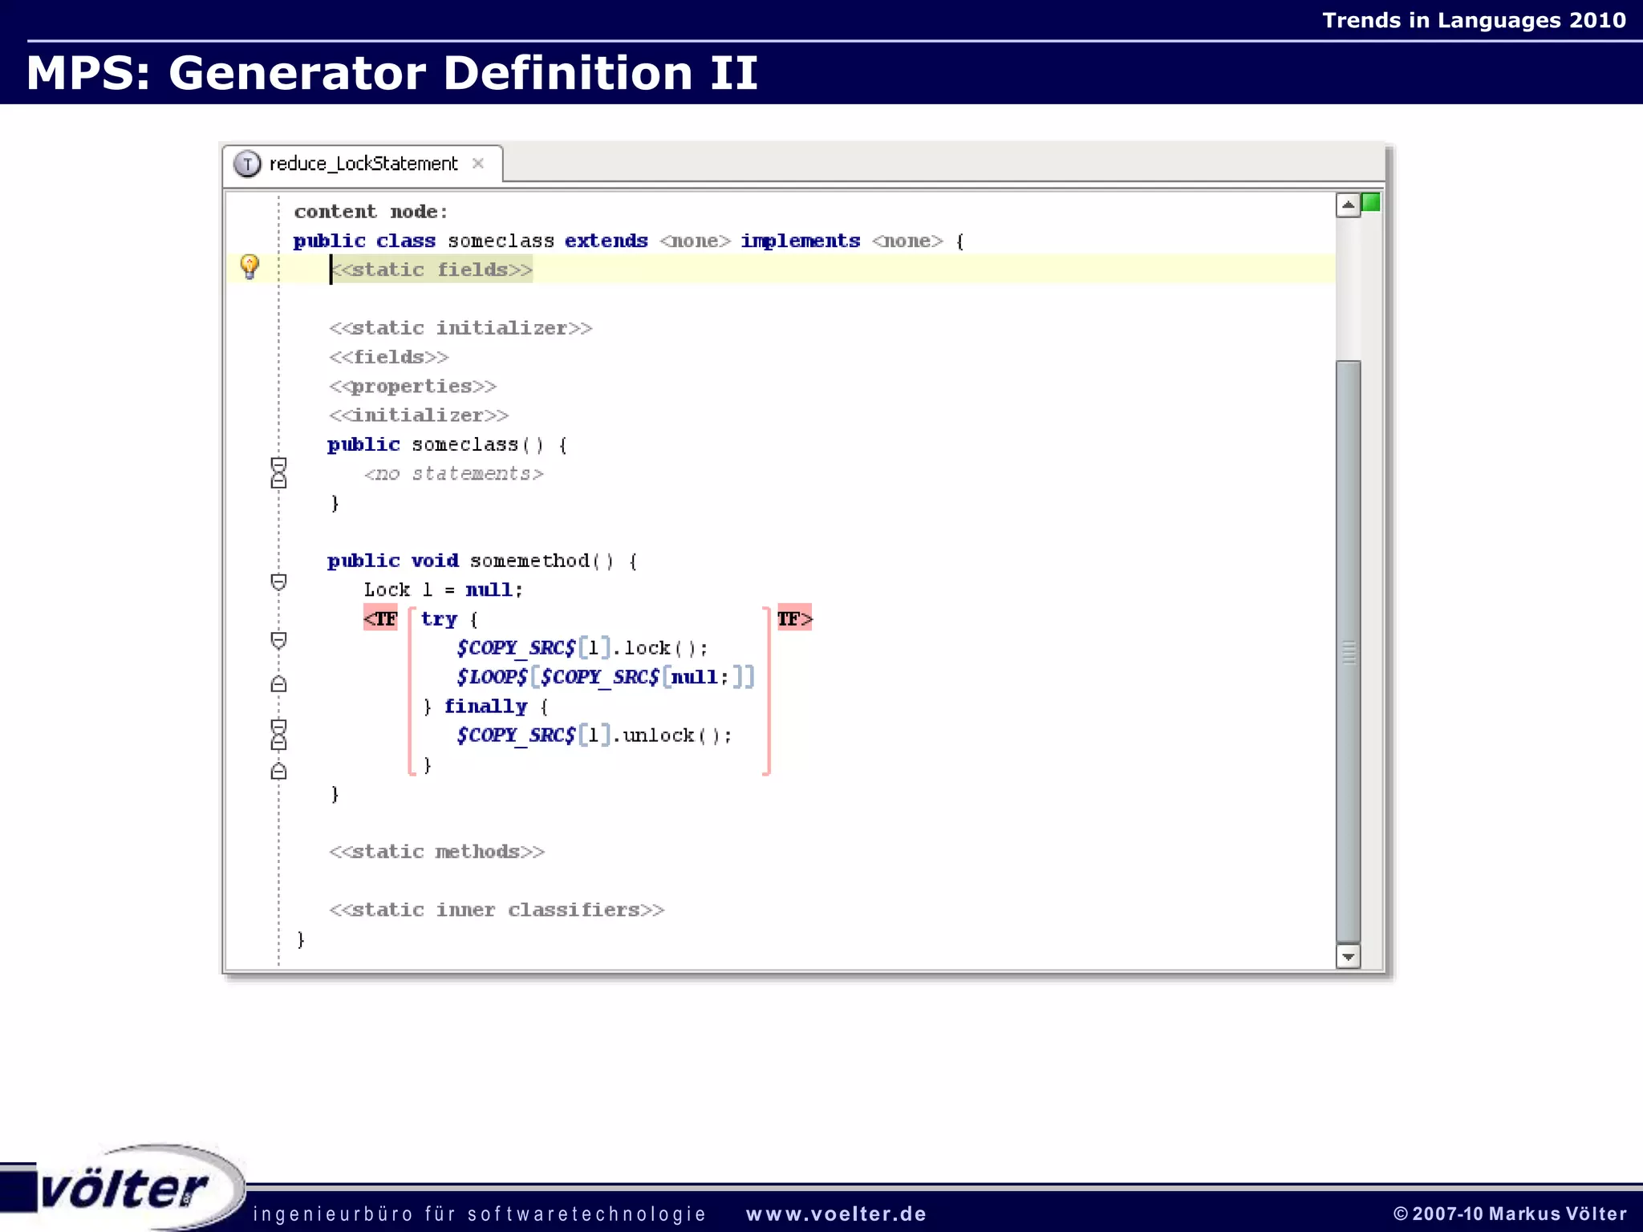
Task: Click the scrollbar down arrow button
Action: click(x=1348, y=956)
